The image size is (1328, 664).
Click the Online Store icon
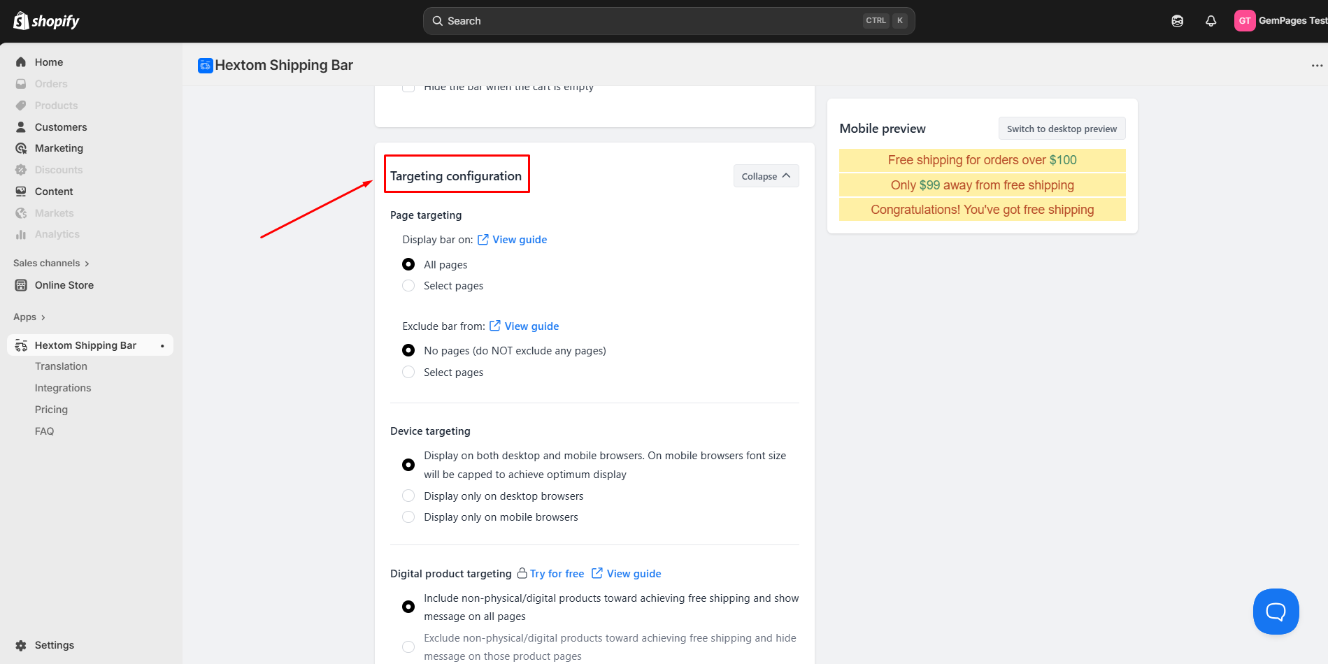coord(21,285)
